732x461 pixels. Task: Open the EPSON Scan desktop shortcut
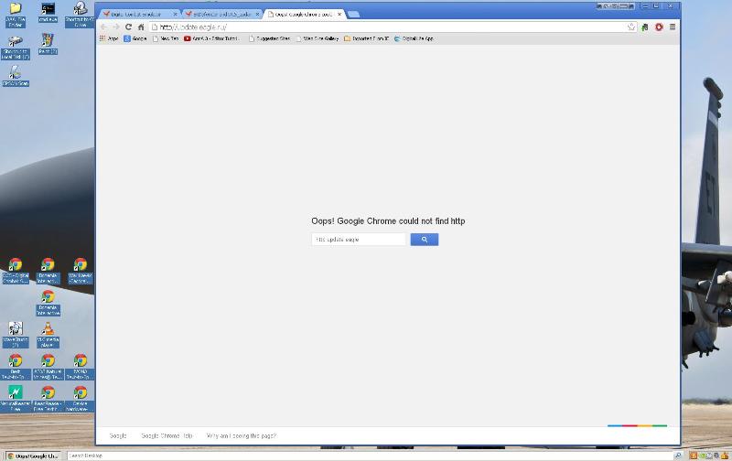(x=16, y=76)
